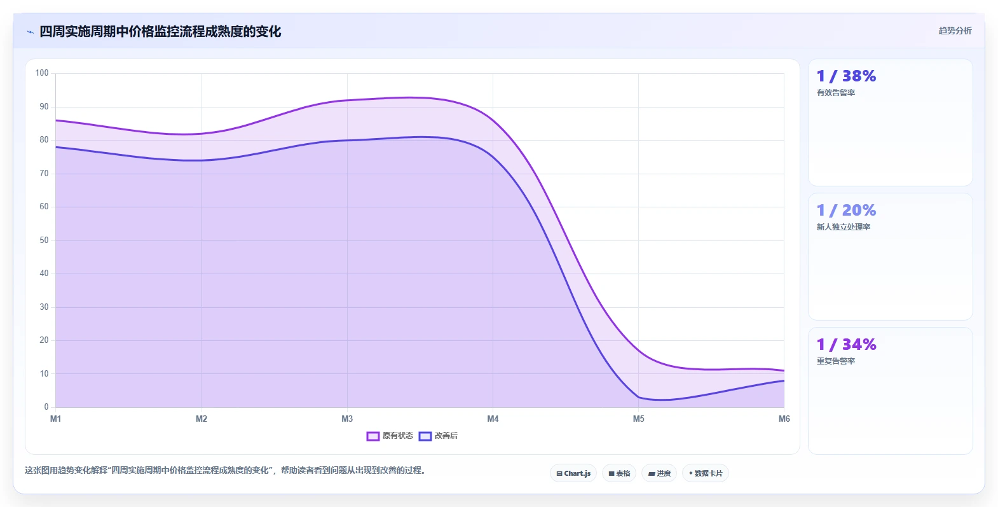This screenshot has width=998, height=507.
Task: Click the chart title 四周实施周期中价格监控流程成熟度的变化
Action: coord(160,31)
